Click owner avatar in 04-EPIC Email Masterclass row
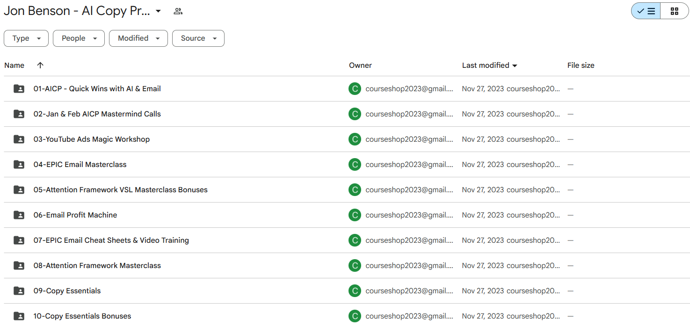Image resolution: width=690 pixels, height=327 pixels. tap(355, 165)
